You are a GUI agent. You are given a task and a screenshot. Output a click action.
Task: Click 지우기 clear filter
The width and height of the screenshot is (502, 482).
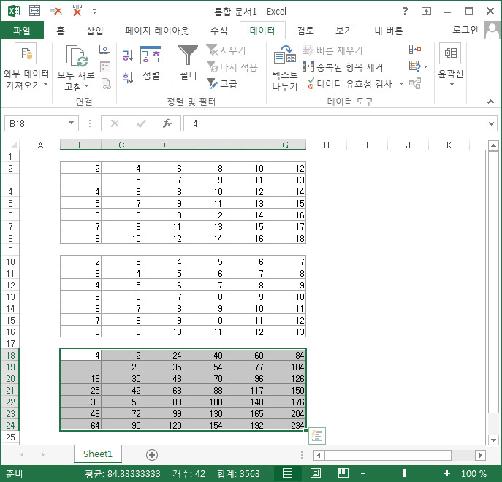click(x=226, y=50)
